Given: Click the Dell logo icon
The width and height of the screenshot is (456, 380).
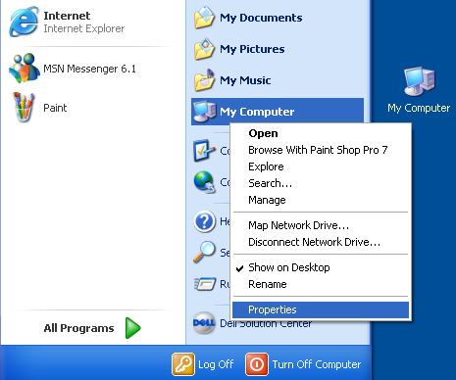Looking at the screenshot, I should click(x=204, y=323).
